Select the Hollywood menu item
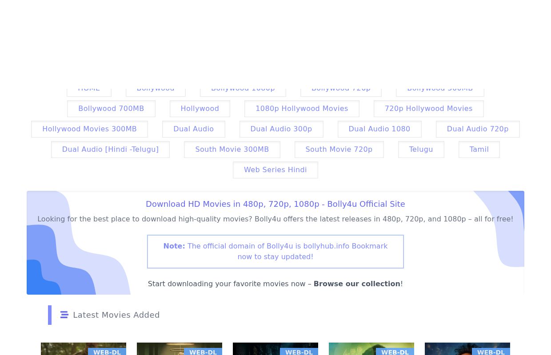The height and width of the screenshot is (355, 551). tap(200, 109)
